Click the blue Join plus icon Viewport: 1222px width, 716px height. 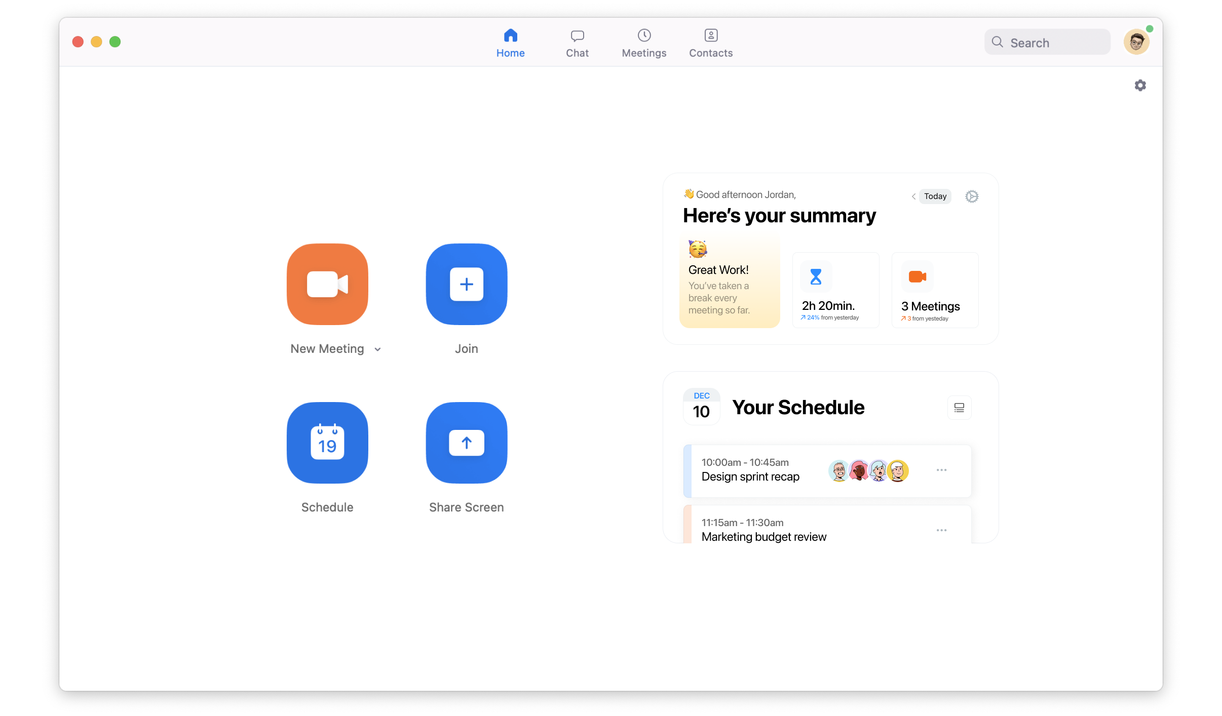point(466,284)
